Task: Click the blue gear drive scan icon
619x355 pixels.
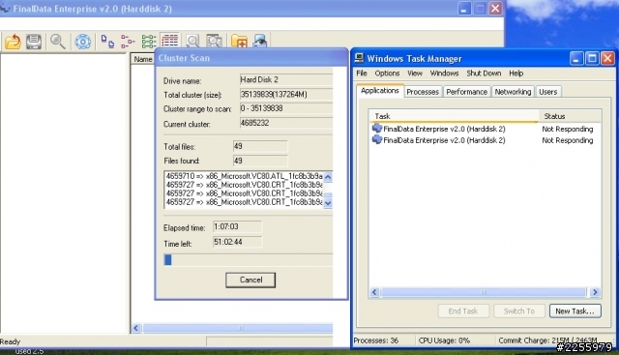Action: [83, 42]
